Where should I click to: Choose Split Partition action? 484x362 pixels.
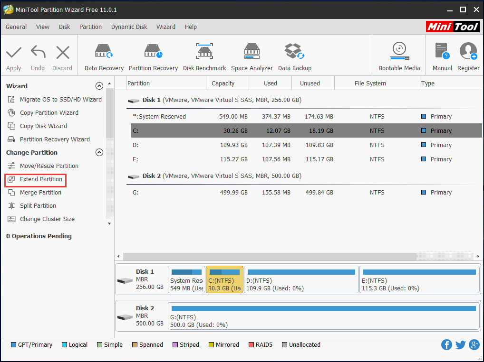pos(31,206)
